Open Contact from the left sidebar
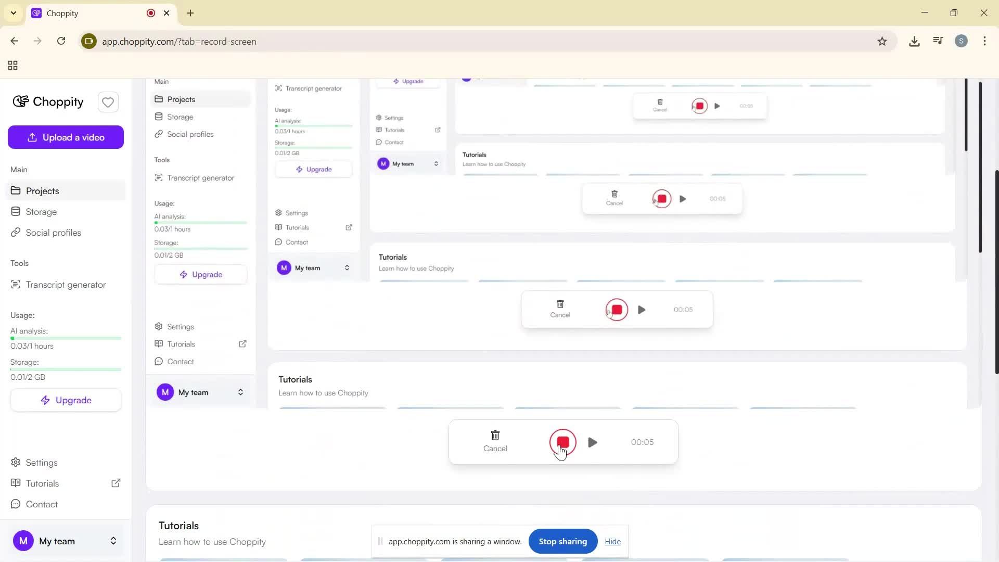999x562 pixels. 42,504
